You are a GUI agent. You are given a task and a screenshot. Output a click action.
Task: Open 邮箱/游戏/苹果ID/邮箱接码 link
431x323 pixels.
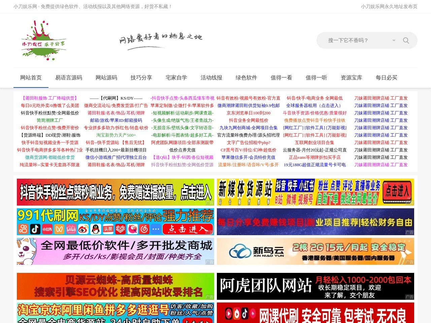click(x=116, y=120)
